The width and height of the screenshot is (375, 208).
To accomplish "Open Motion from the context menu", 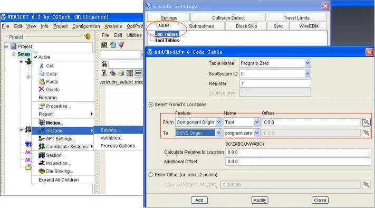I will (x=54, y=123).
